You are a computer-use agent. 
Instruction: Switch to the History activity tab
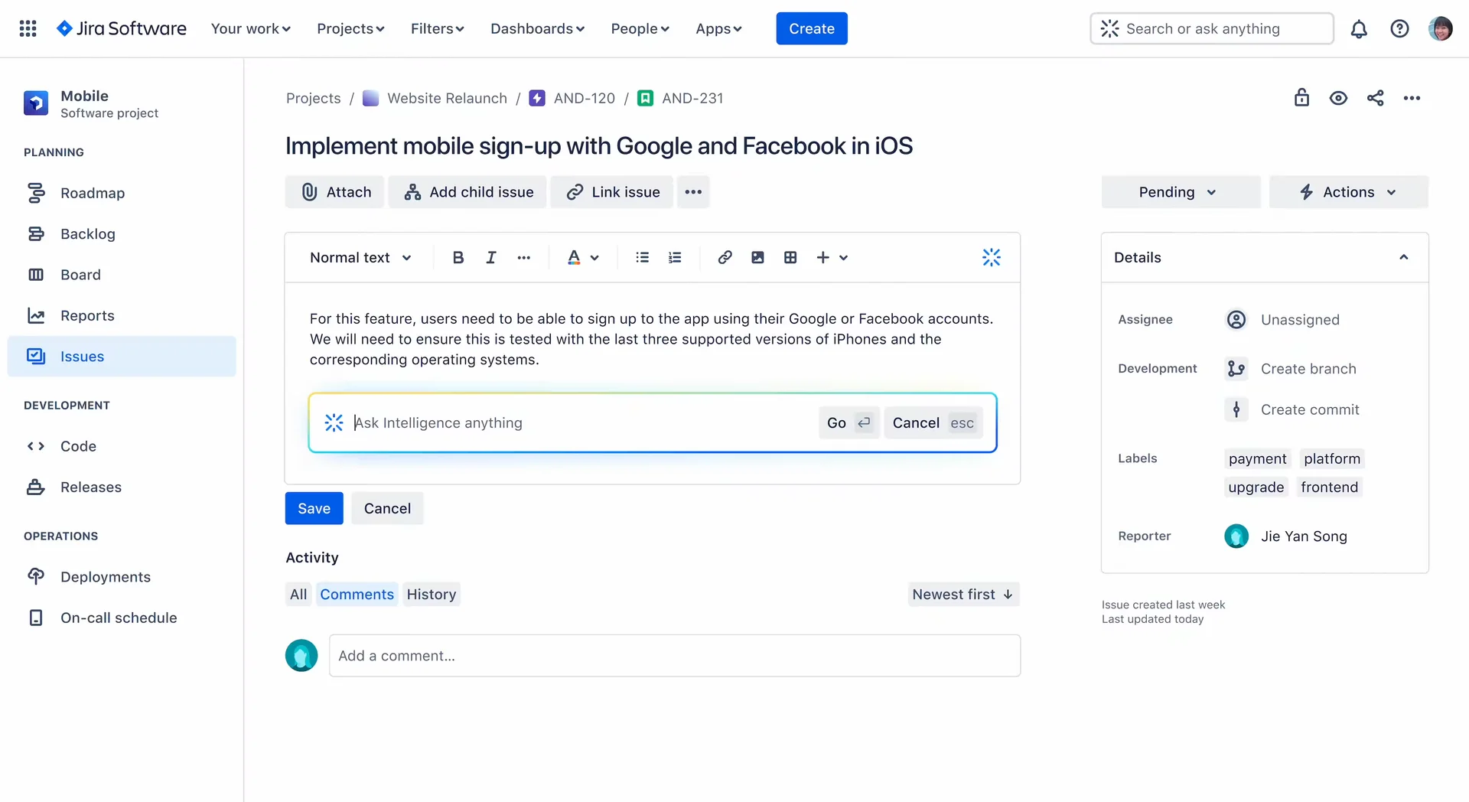(431, 595)
